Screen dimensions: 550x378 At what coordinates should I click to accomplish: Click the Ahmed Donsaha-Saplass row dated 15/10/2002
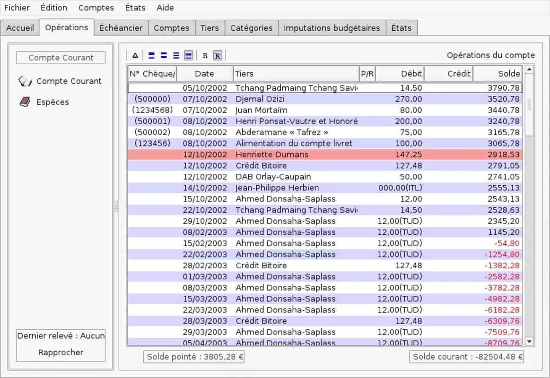[x=325, y=199]
